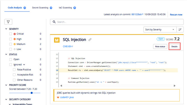Expand the Ignored chevron dropdown
The image size is (187, 105).
click(x=24, y=65)
